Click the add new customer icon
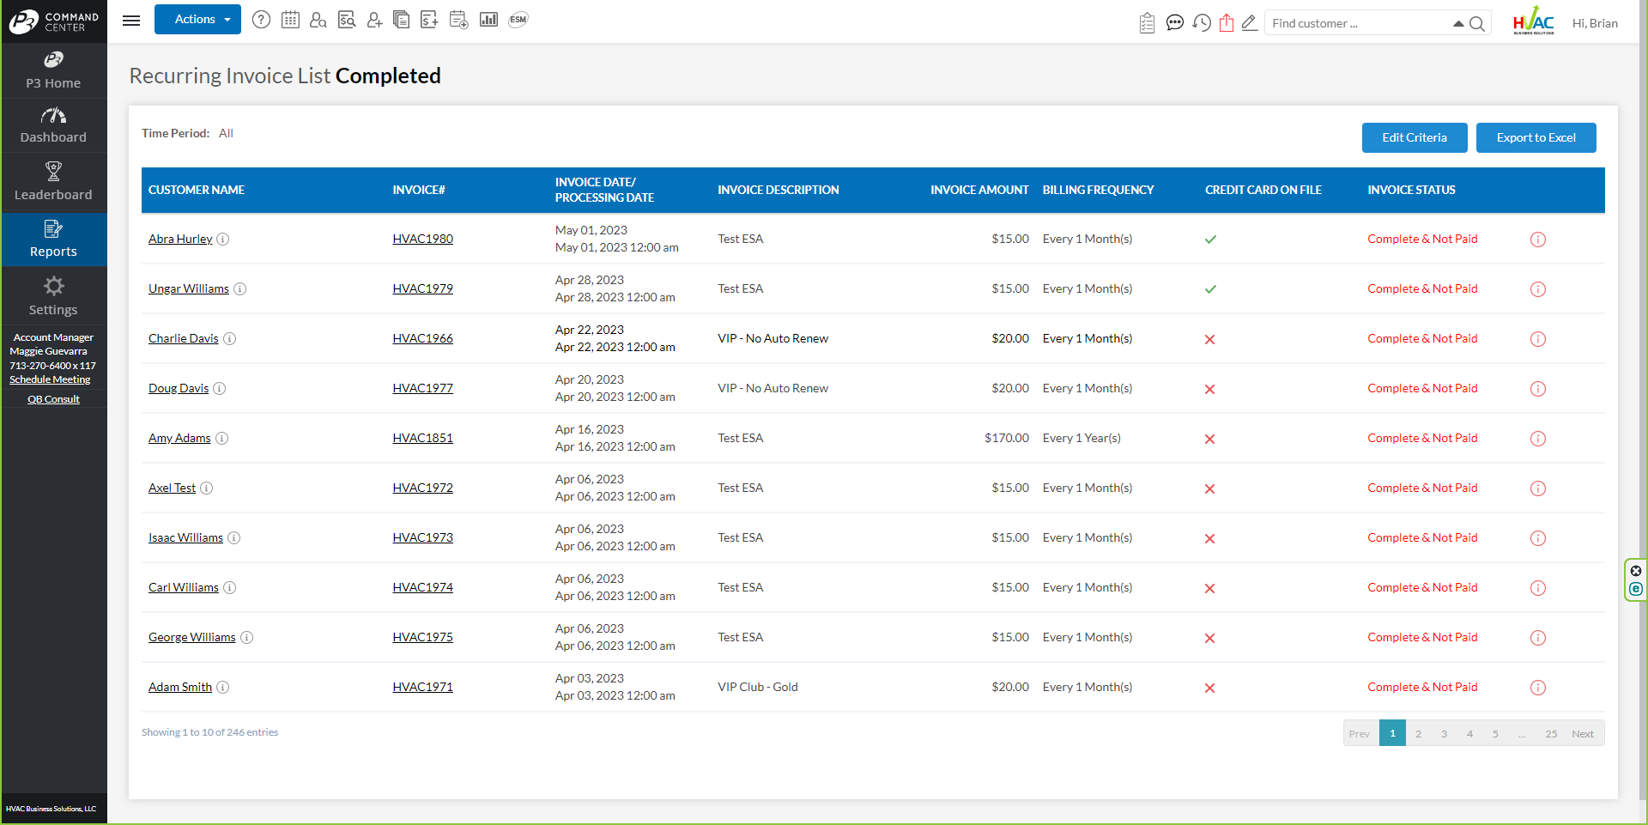This screenshot has width=1648, height=825. (x=375, y=19)
